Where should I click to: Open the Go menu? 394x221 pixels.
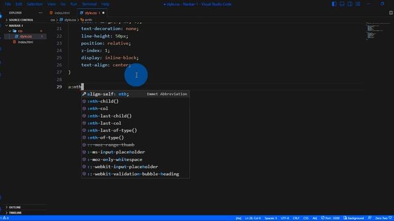pyautogui.click(x=63, y=4)
